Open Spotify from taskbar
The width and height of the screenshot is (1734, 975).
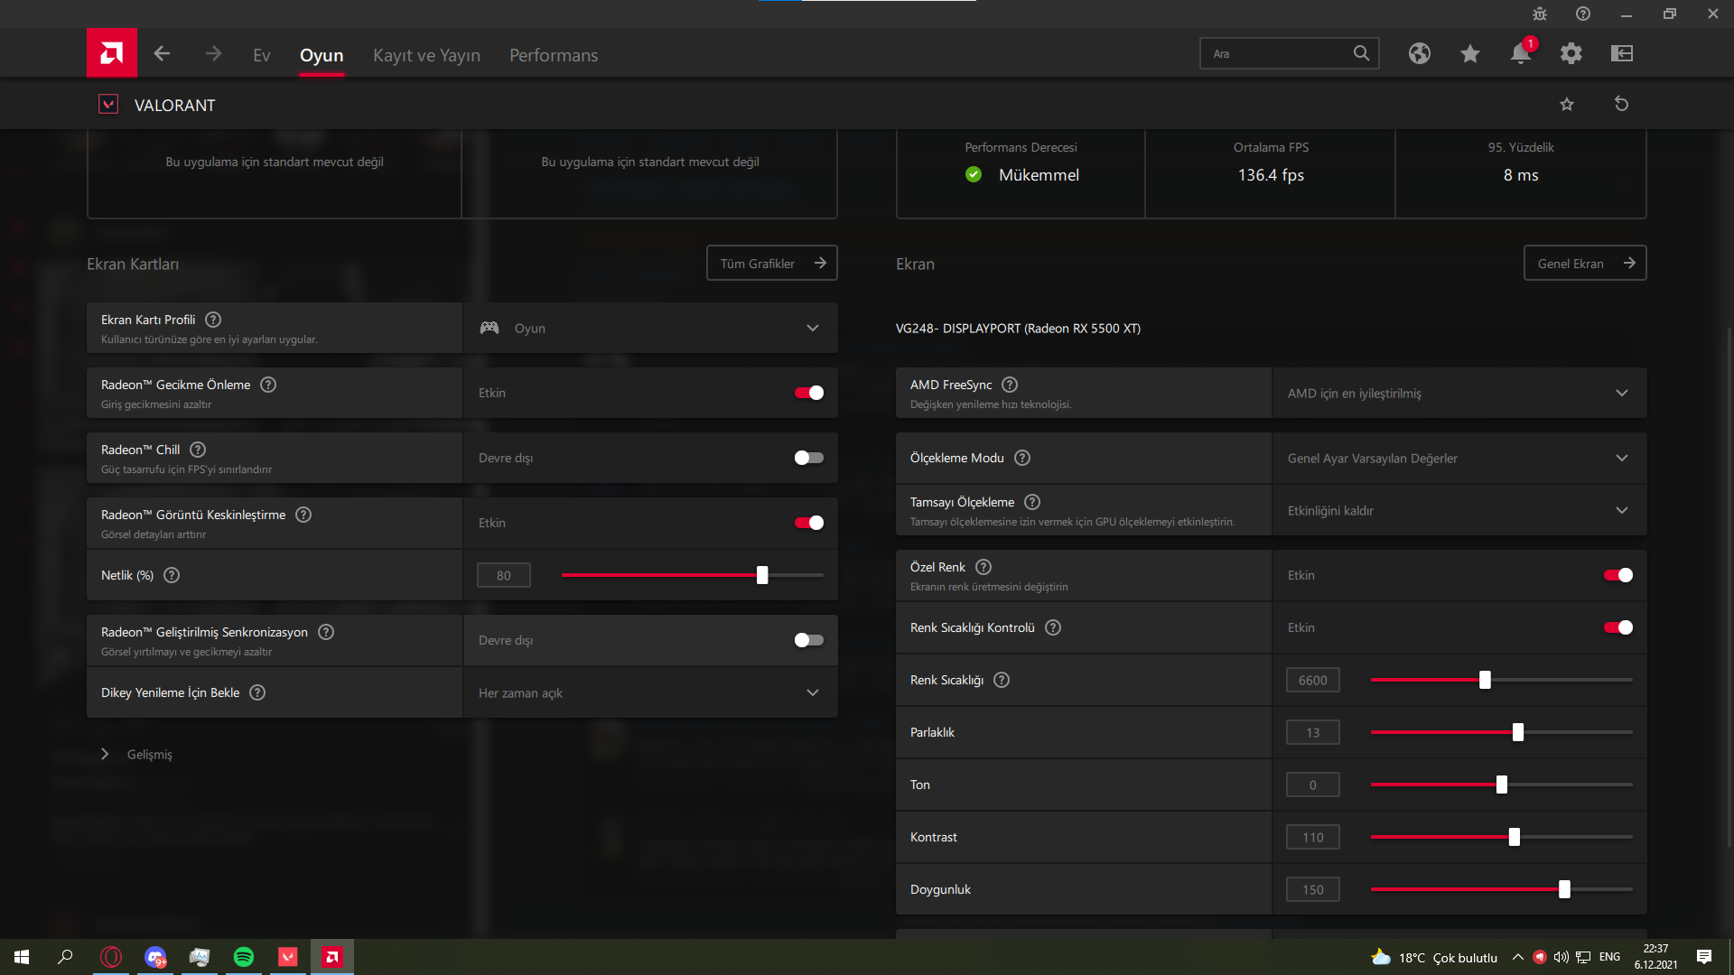(x=244, y=957)
